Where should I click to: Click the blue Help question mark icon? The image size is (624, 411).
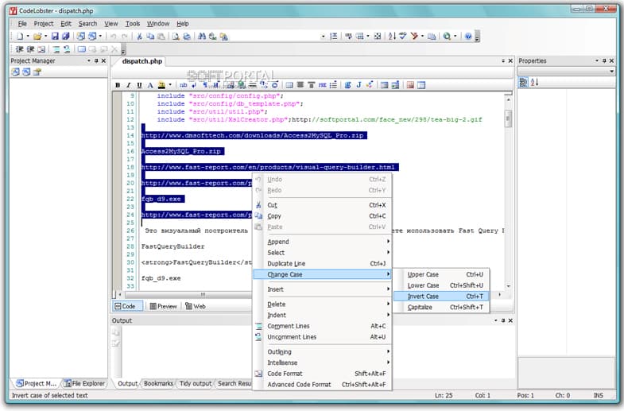(x=468, y=37)
